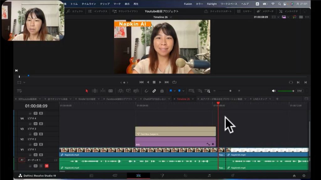Open the Fairlight menu in menu bar
Image resolution: width=321 pixels, height=180 pixels.
click(x=212, y=4)
